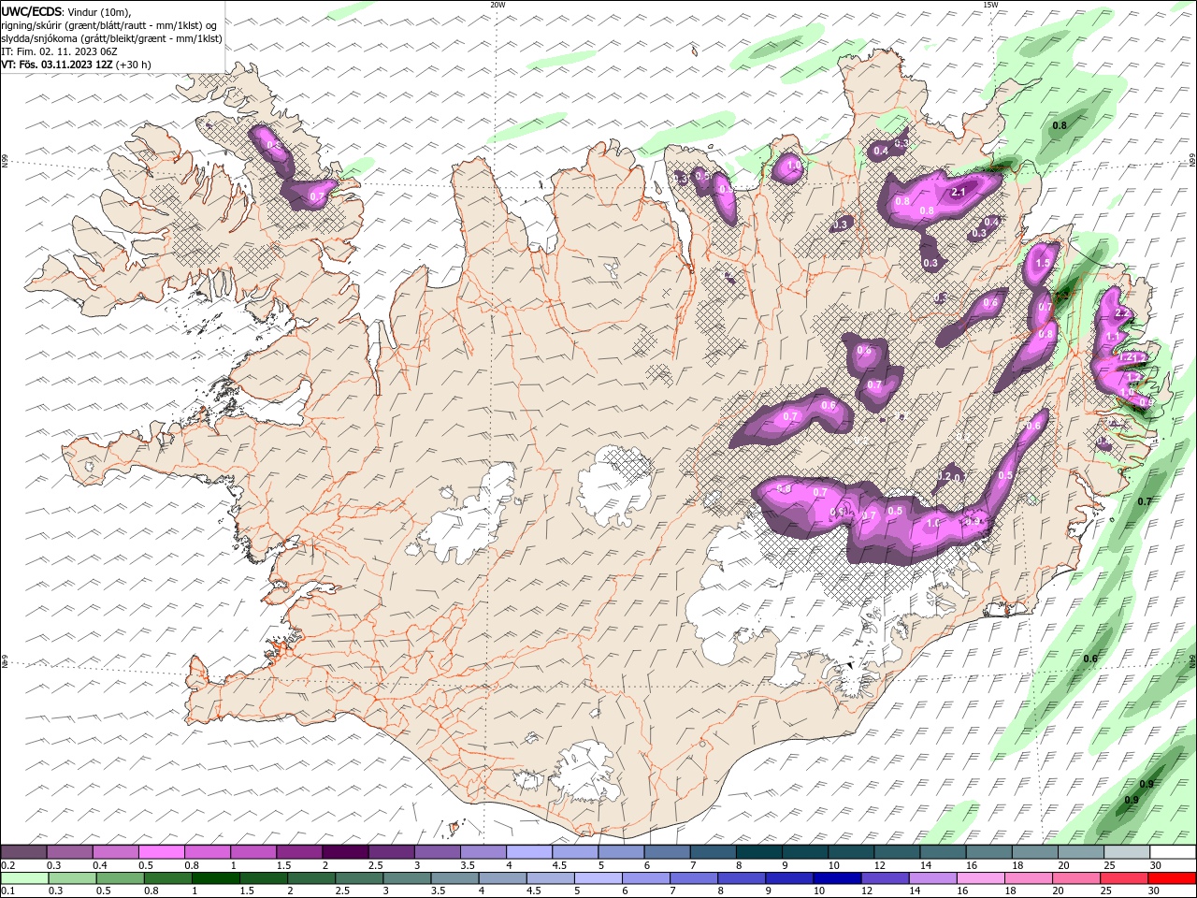Click the bottom-row pink swatch between 18 and 20
Viewport: 1197px width, 898px height.
[x=1027, y=878]
